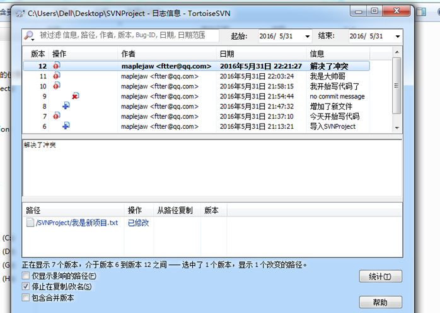
Task: Click the 结束 date value 2016/ 5/31
Action: (x=366, y=36)
